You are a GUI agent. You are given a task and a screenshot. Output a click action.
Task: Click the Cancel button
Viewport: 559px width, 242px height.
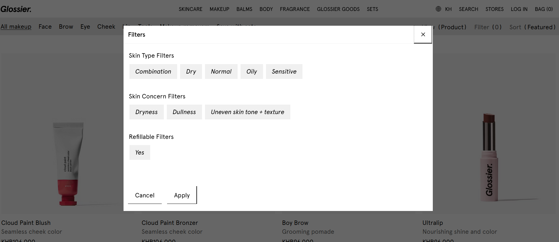tap(145, 195)
